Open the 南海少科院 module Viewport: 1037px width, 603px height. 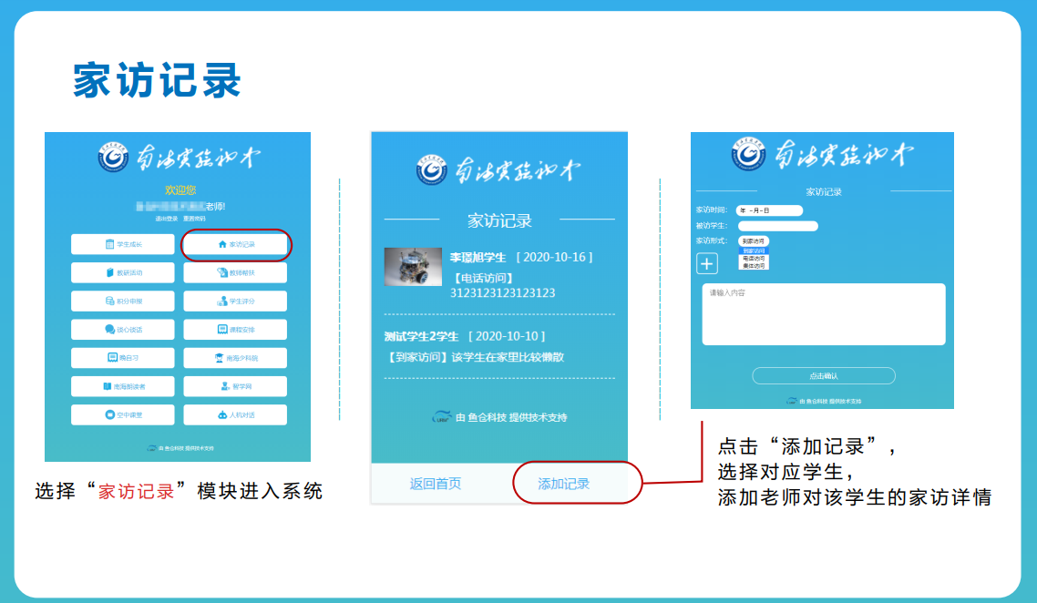pyautogui.click(x=235, y=358)
